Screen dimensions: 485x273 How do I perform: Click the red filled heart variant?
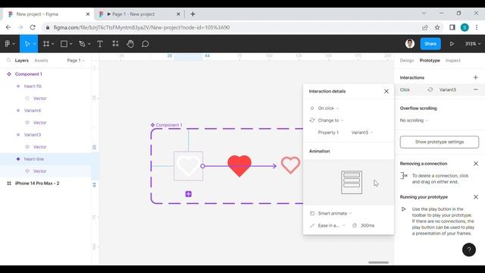239,165
